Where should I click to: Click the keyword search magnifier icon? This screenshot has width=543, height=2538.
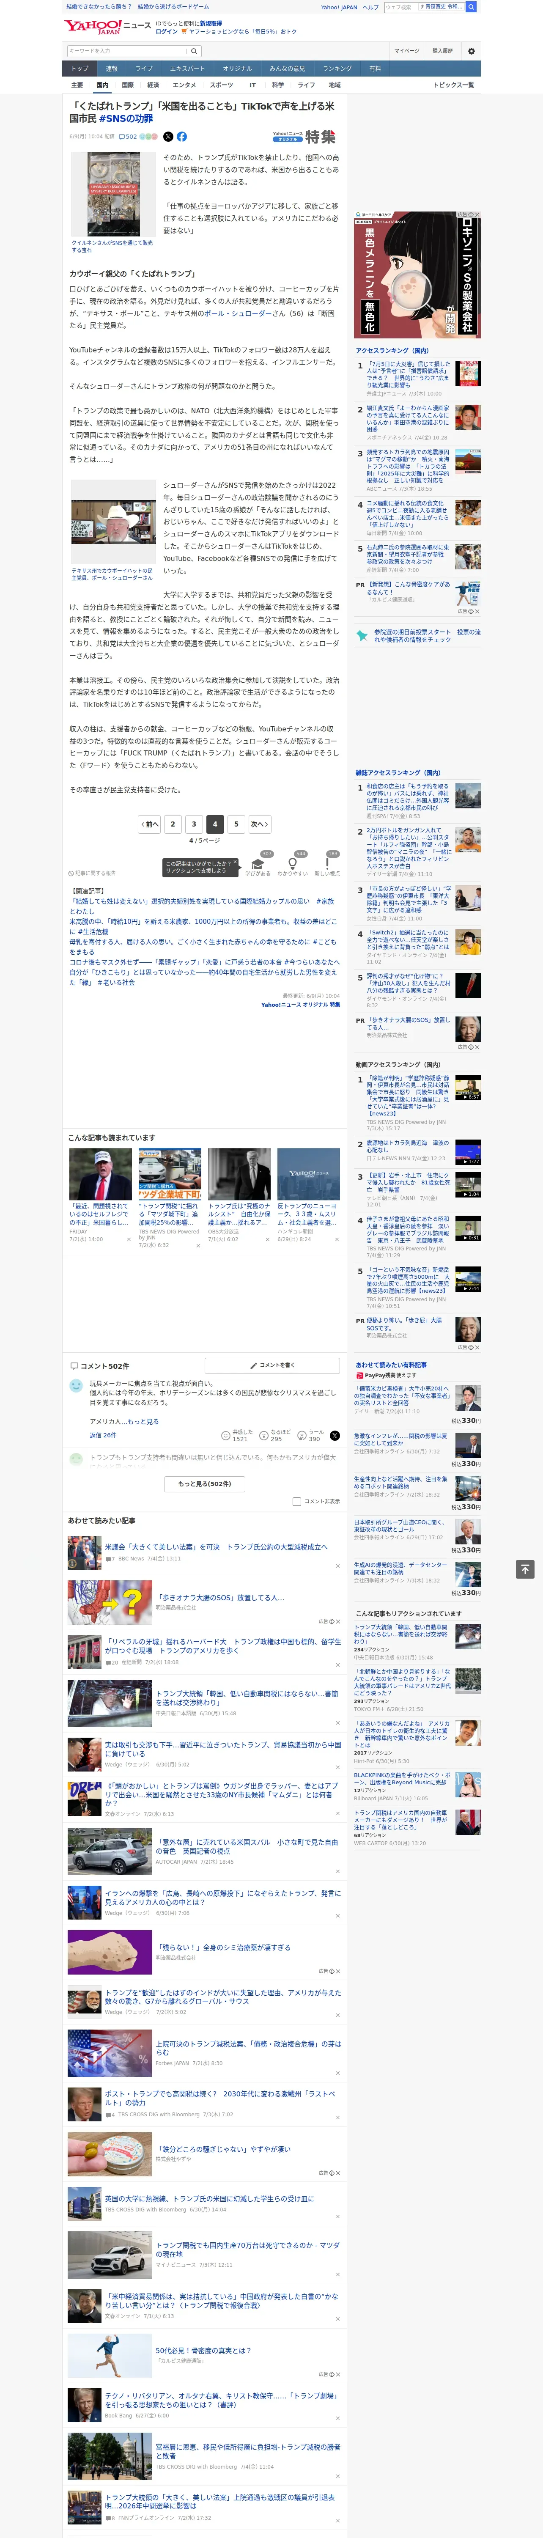(x=194, y=51)
